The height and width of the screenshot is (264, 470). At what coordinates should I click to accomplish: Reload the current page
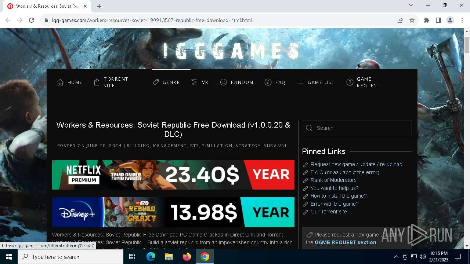point(32,20)
